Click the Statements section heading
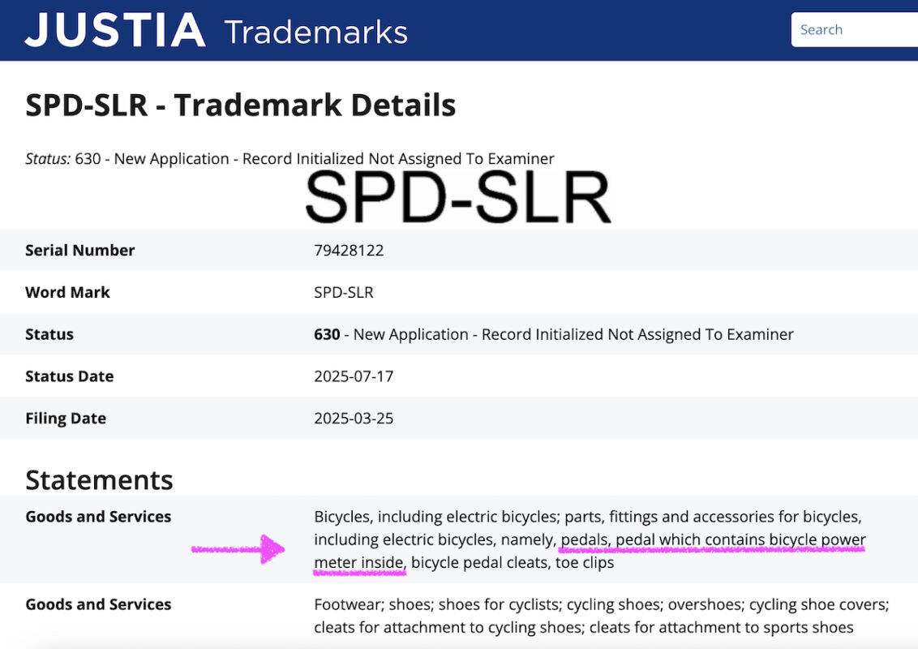Viewport: 918px width, 649px height. coord(99,479)
